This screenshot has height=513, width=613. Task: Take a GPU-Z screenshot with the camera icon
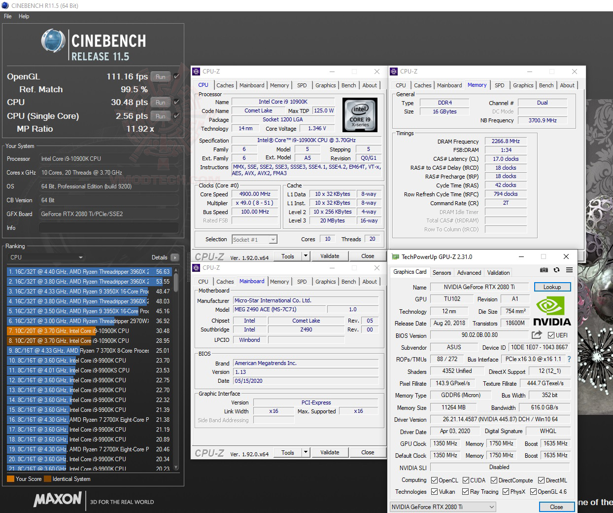(x=544, y=270)
